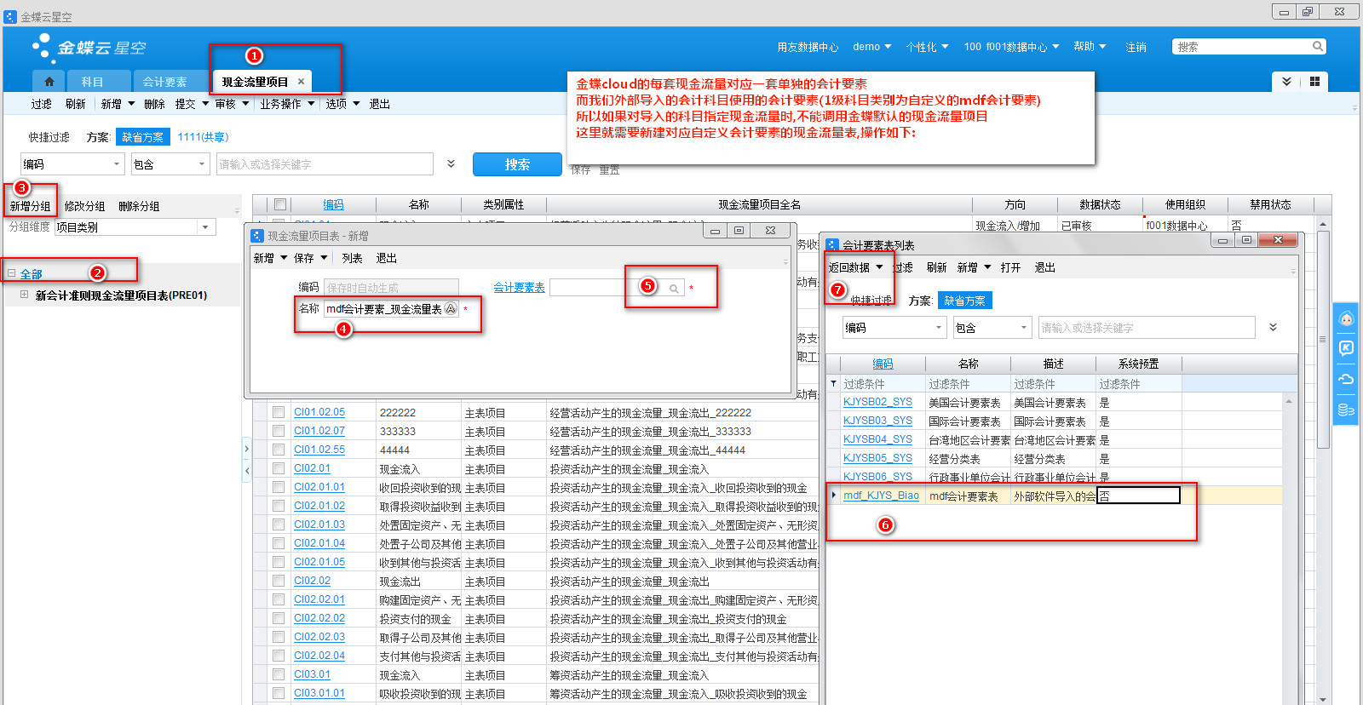The image size is (1363, 705).
Task: Go to the home tab icon
Action: 49,82
